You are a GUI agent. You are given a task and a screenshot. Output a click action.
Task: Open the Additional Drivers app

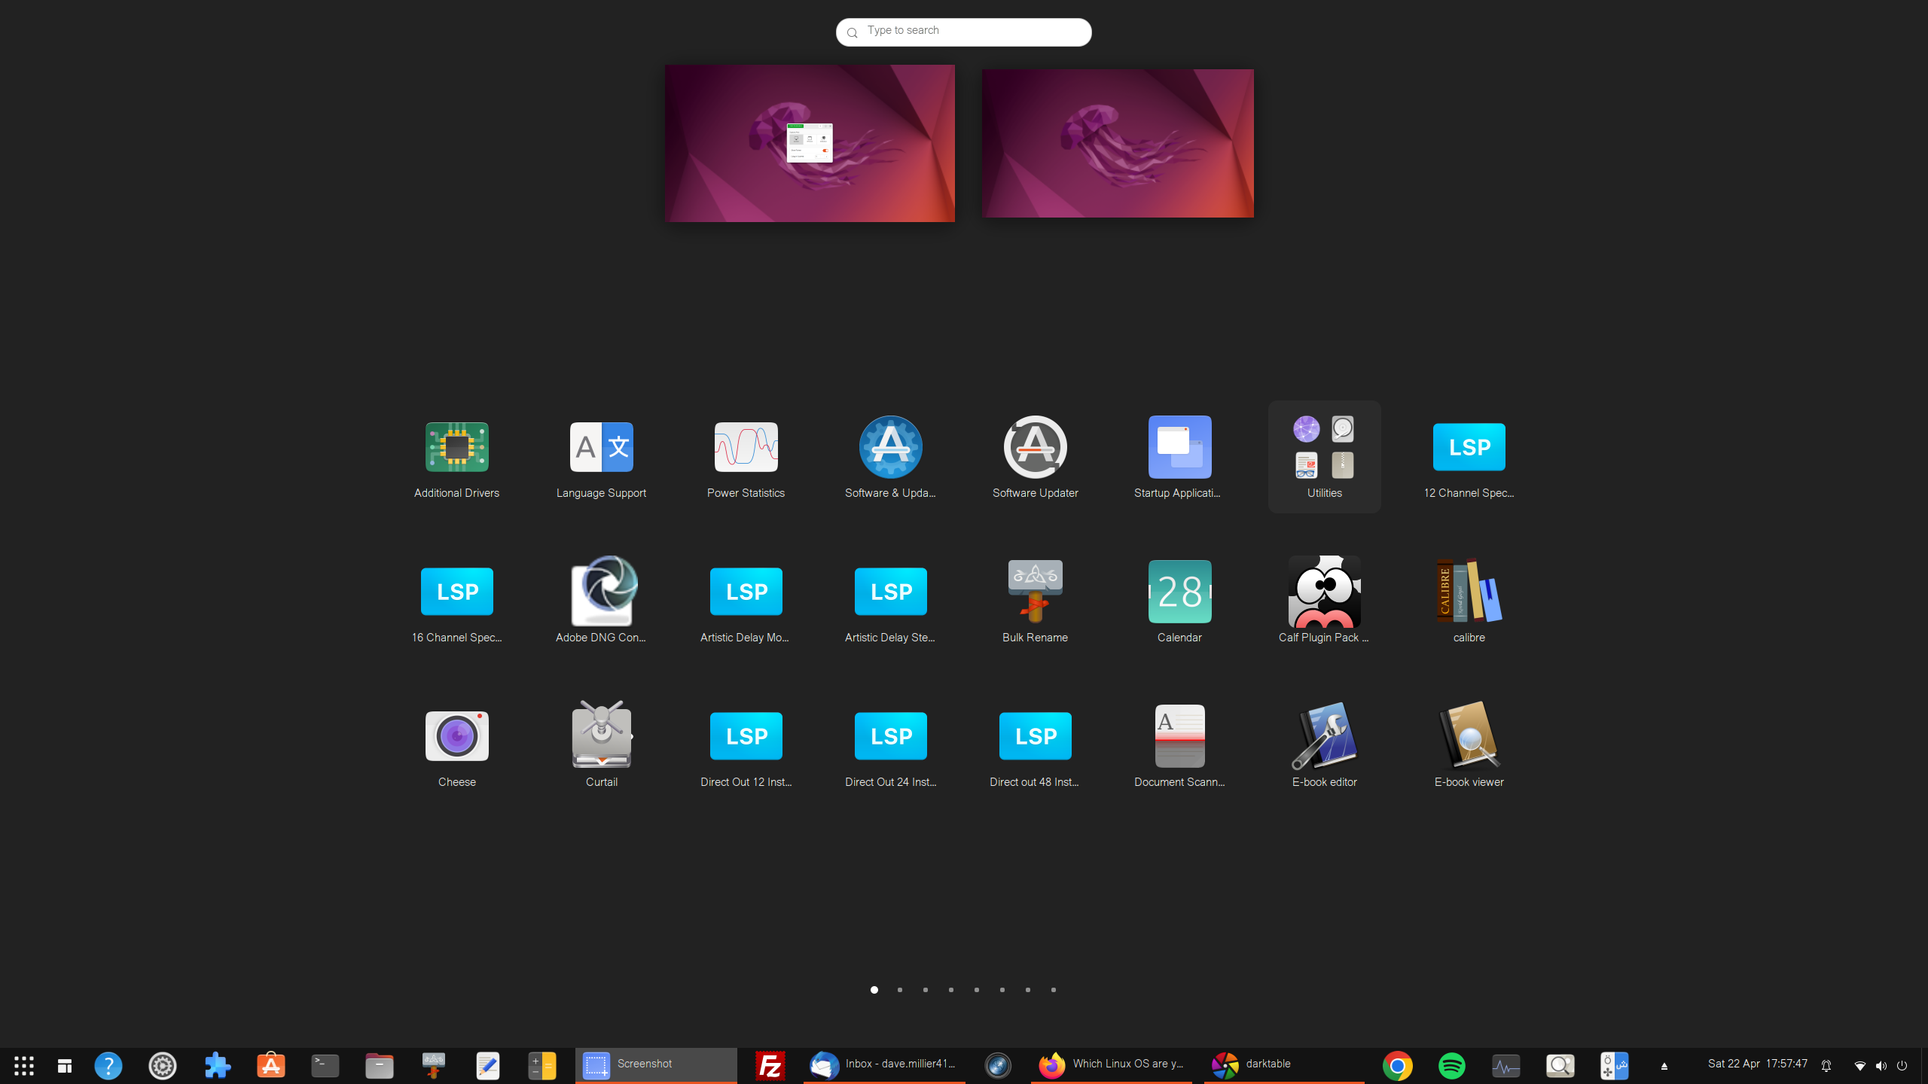tap(456, 447)
